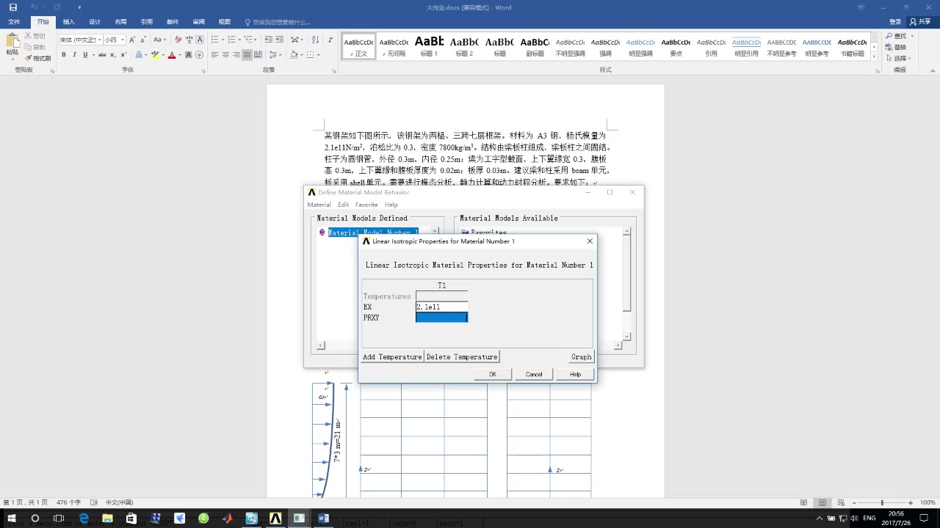The image size is (940, 528).
Task: Select the 标题 1 style in Styles gallery
Action: 429,47
